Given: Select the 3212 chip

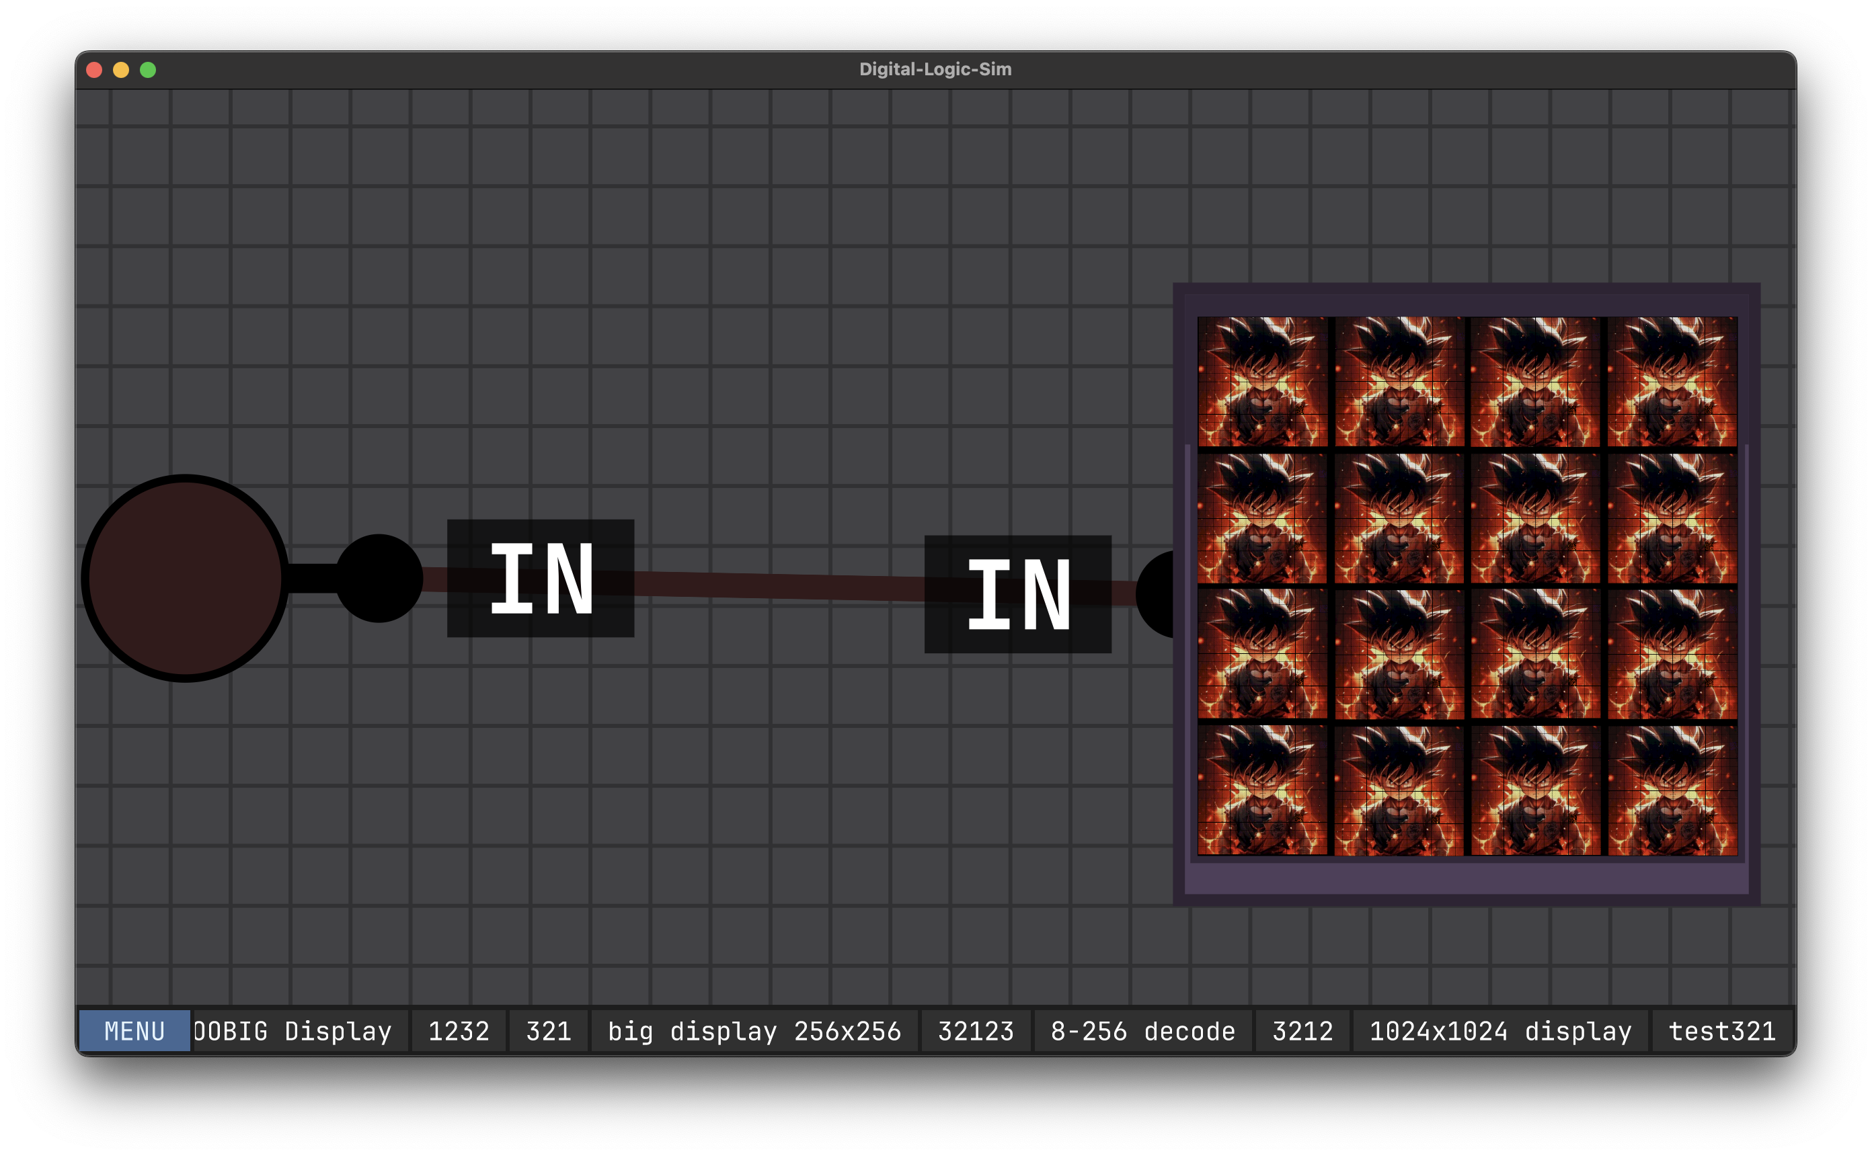Looking at the screenshot, I should click(1302, 1030).
